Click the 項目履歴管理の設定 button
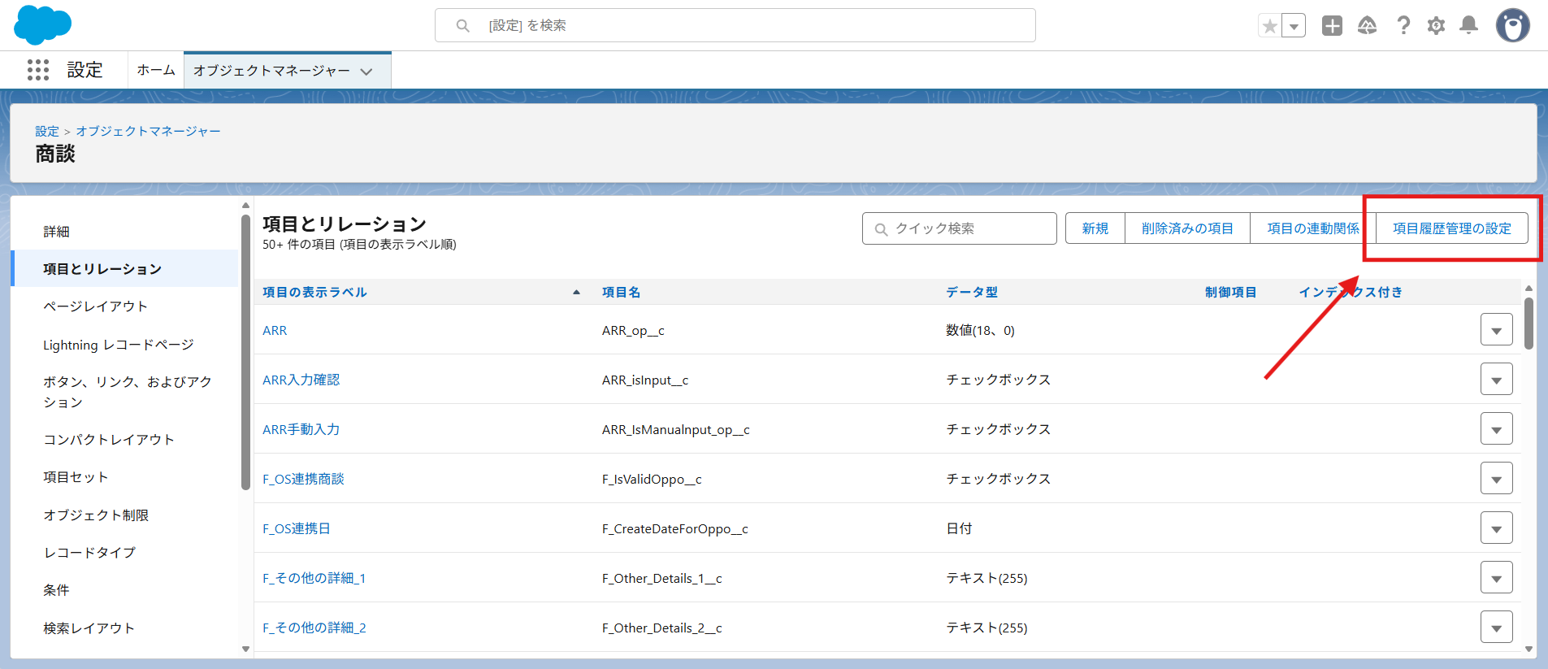 [x=1452, y=228]
